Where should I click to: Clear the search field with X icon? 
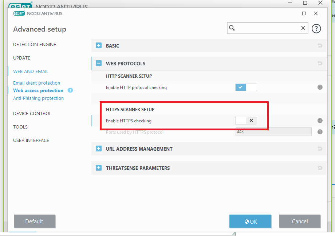pos(303,28)
